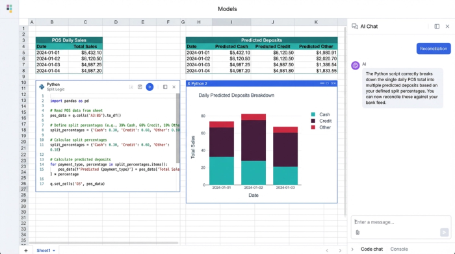Click the Python logo in code editor

click(x=42, y=86)
